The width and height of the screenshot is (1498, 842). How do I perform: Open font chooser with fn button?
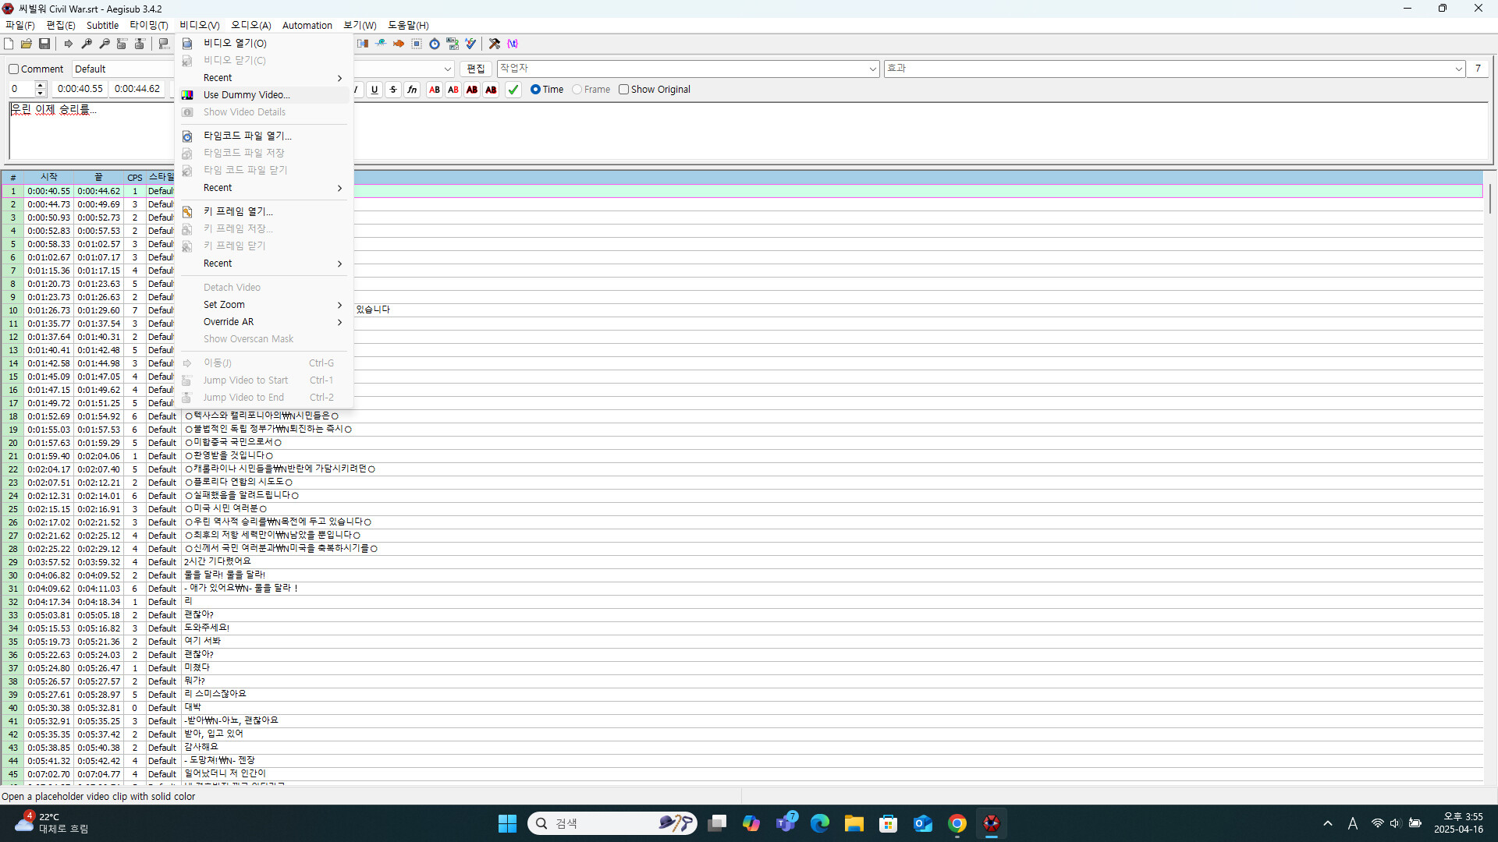point(412,90)
